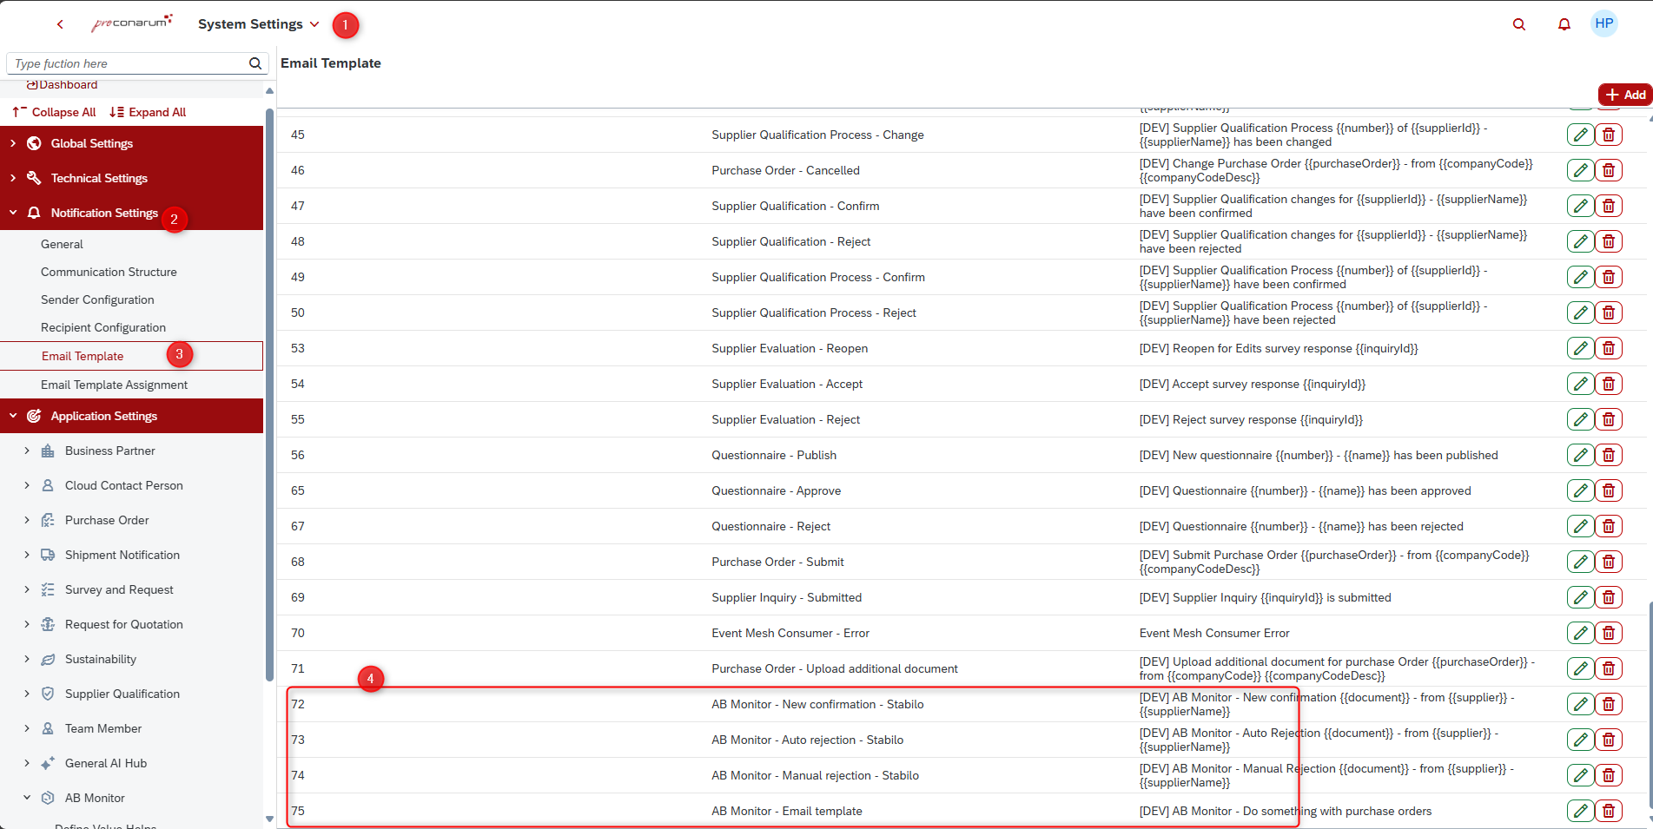Click Expand All in the sidebar
Viewport: 1653px width, 829px height.
(148, 112)
